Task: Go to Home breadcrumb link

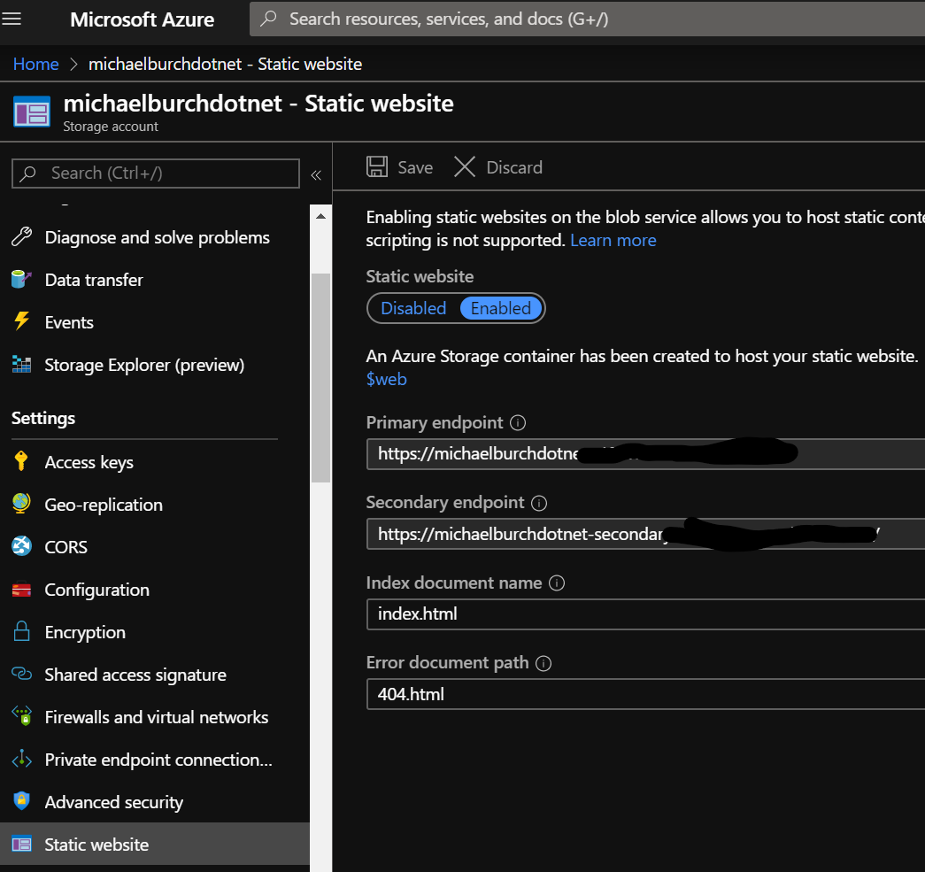Action: (x=36, y=64)
